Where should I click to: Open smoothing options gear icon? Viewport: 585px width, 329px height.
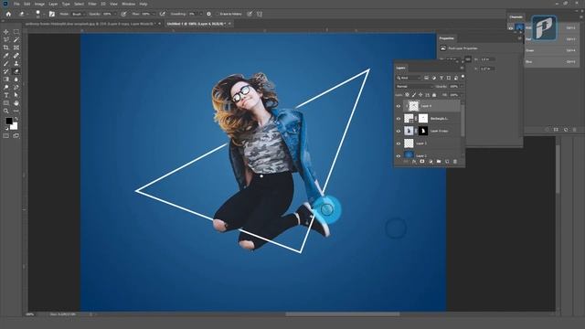(209, 14)
